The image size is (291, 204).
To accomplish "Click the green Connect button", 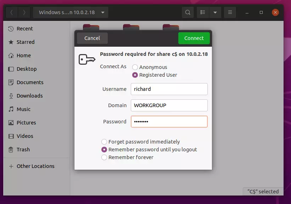I will pos(194,38).
